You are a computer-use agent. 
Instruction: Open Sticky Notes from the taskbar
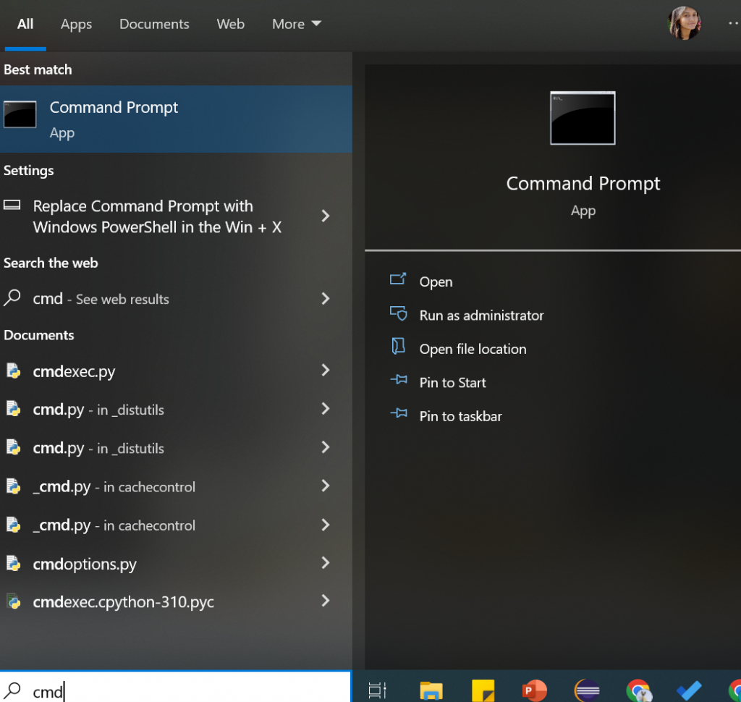[x=483, y=690]
